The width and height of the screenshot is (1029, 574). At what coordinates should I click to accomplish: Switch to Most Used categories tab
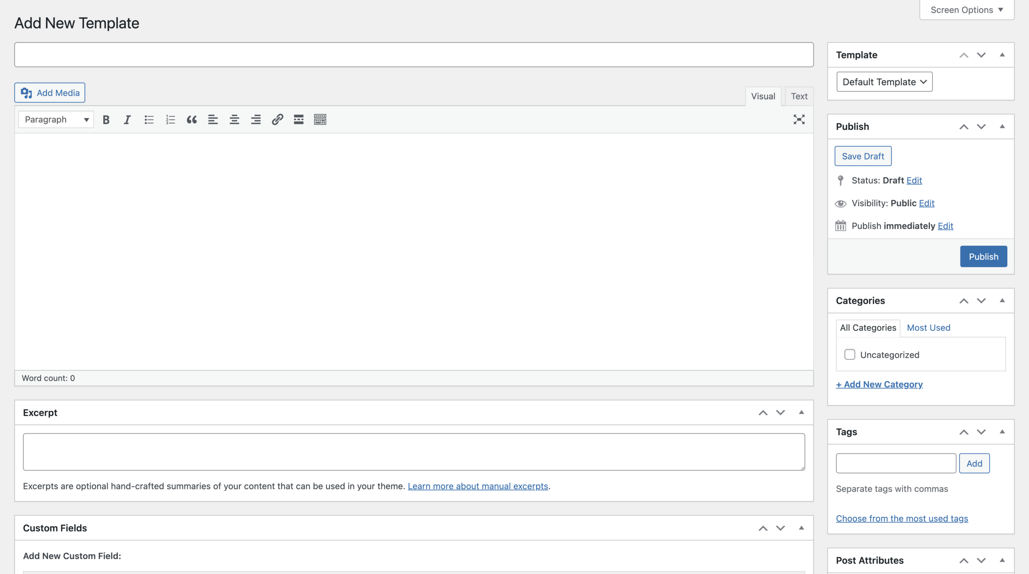click(x=929, y=328)
